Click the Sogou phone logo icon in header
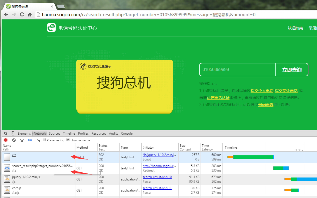Image resolution: width=317 pixels, height=198 pixels. [x=51, y=28]
